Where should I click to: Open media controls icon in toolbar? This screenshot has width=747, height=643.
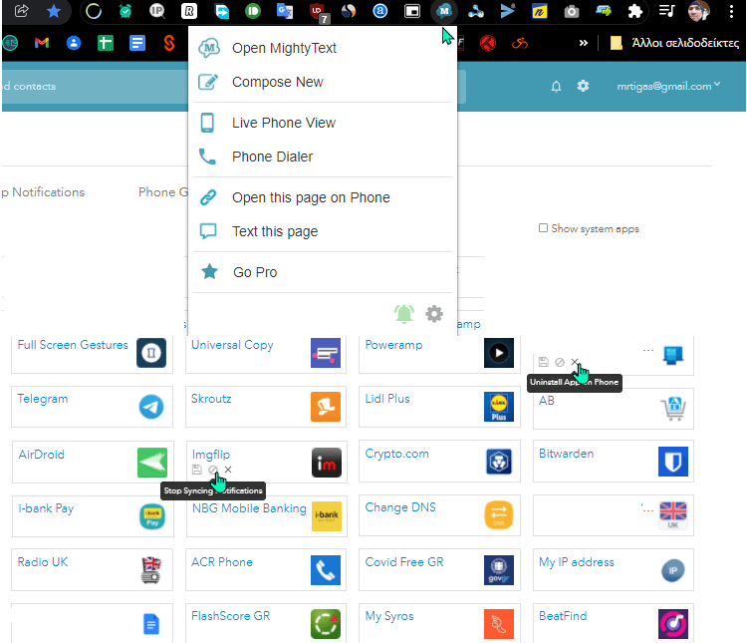pyautogui.click(x=667, y=11)
